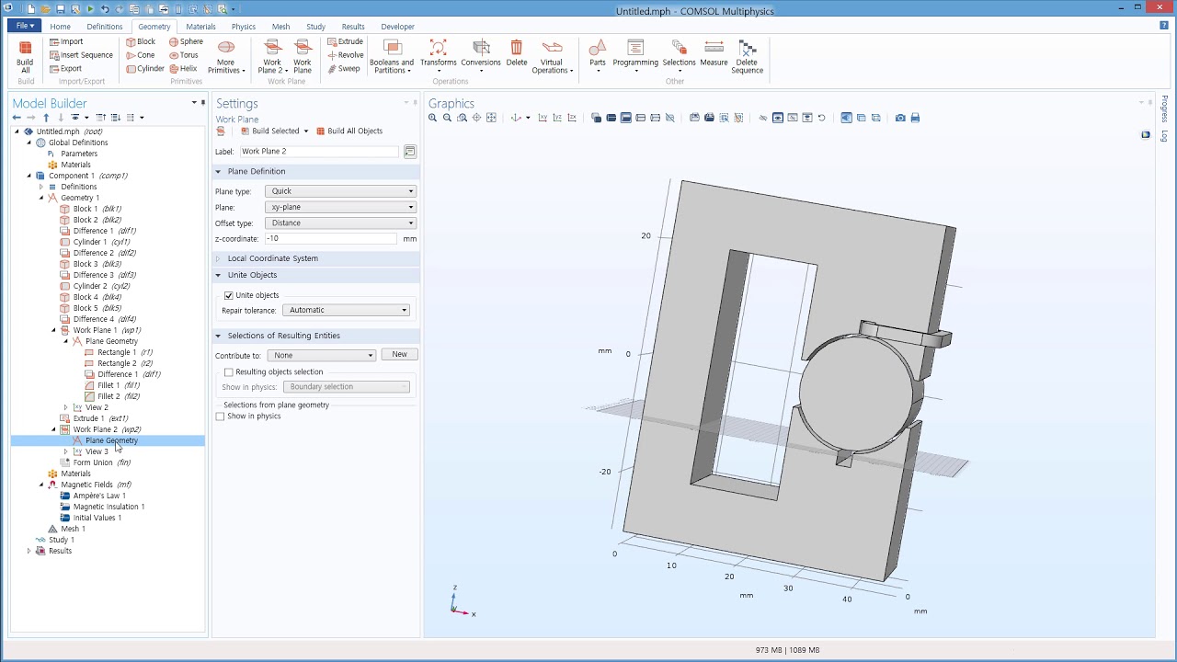Enable Resulting objects selection checkbox
Screen dimensions: 1177x662
point(229,372)
